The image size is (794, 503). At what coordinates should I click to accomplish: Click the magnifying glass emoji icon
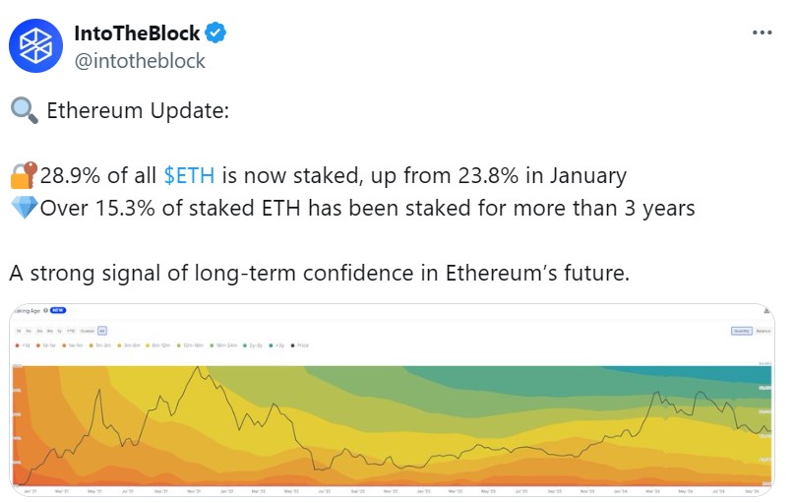pyautogui.click(x=25, y=110)
